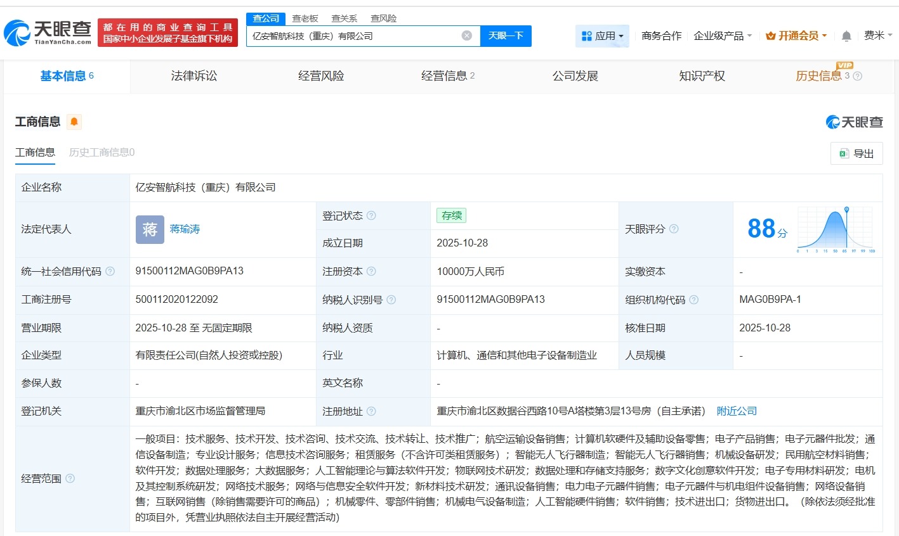Viewport: 899px width, 536px height.
Task: Open the 费米 account dropdown
Action: pyautogui.click(x=878, y=35)
